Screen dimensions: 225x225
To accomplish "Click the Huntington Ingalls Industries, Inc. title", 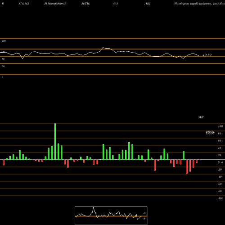I will (x=196, y=4).
